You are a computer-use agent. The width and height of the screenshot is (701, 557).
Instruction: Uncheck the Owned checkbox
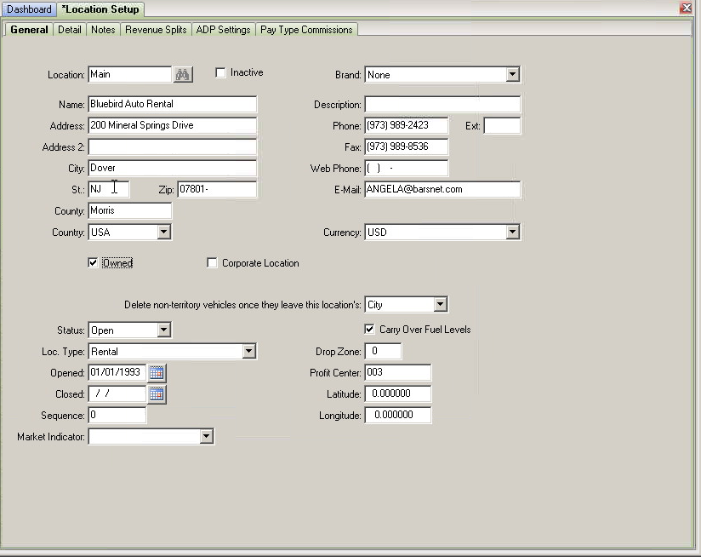click(93, 263)
